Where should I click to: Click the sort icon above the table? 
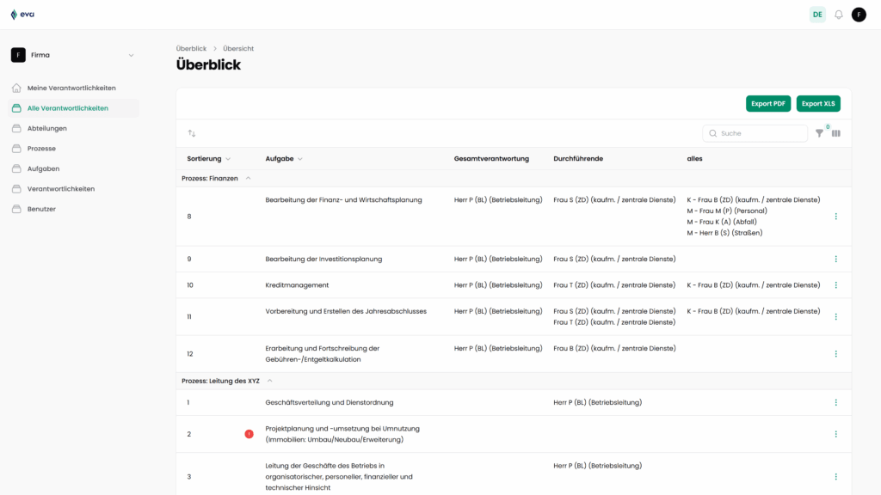(x=193, y=133)
